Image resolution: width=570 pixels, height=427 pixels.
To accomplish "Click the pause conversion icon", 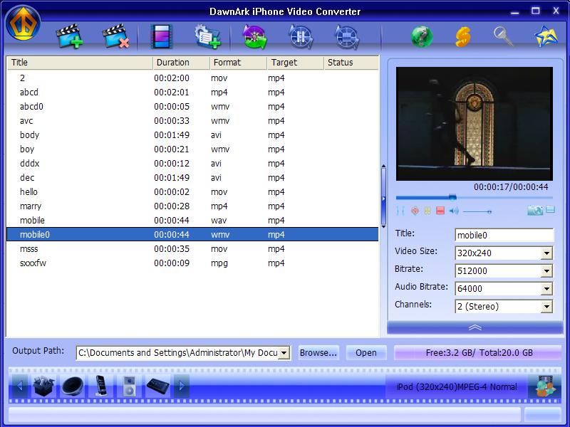I will coord(301,37).
